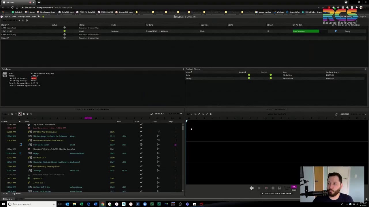This screenshot has width=369, height=207.
Task: Expand the VT module dropdown
Action: (191, 114)
